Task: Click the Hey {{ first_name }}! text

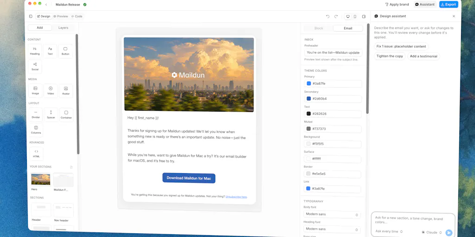Action: pos(143,118)
